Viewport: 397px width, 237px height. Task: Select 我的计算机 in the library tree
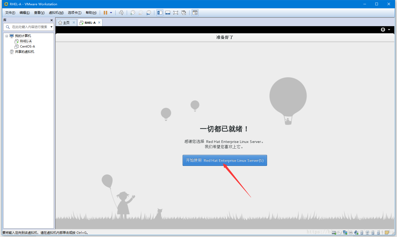[23, 36]
